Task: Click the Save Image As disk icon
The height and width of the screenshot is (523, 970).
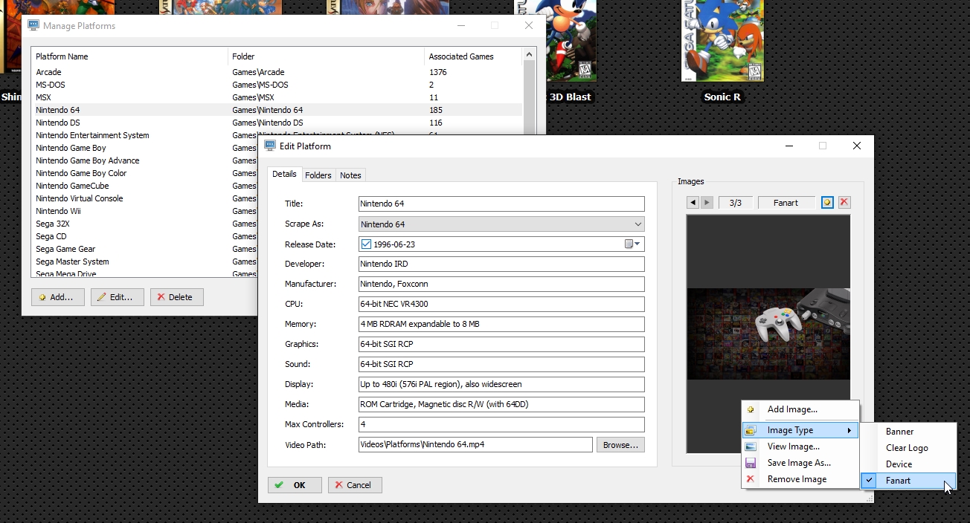Action: coord(751,463)
